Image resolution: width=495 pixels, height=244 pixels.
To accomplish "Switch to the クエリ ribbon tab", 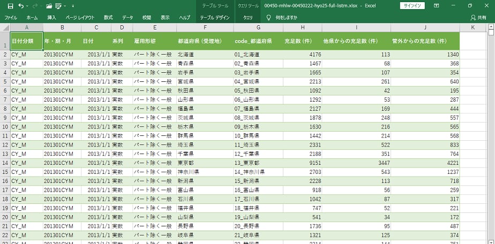I will pos(248,17).
